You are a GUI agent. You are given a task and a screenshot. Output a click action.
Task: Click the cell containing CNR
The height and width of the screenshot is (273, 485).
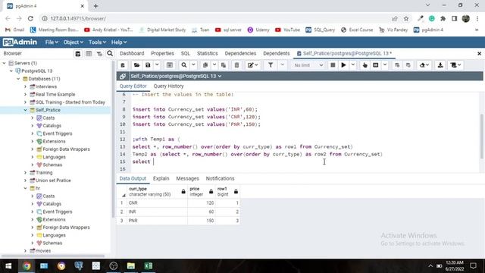pyautogui.click(x=157, y=203)
